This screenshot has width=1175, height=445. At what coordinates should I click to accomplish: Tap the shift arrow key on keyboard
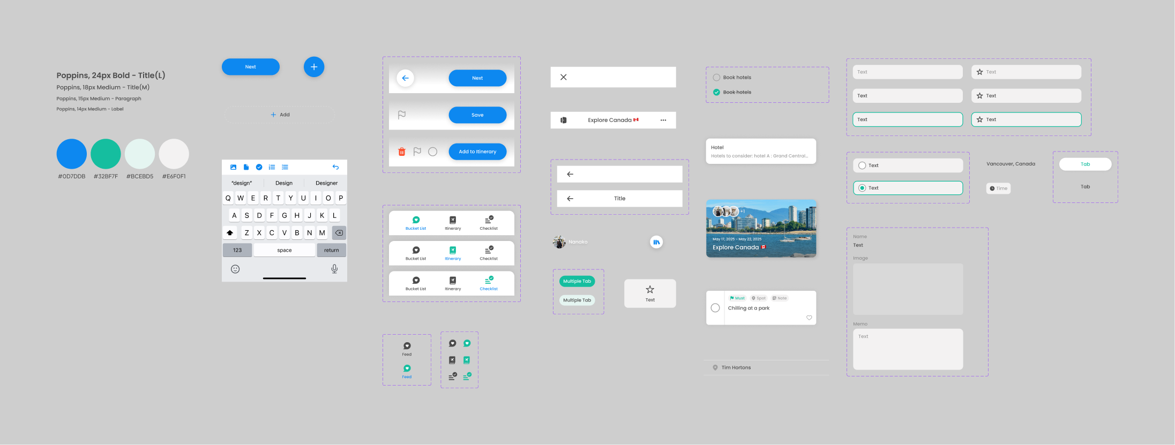coord(230,233)
